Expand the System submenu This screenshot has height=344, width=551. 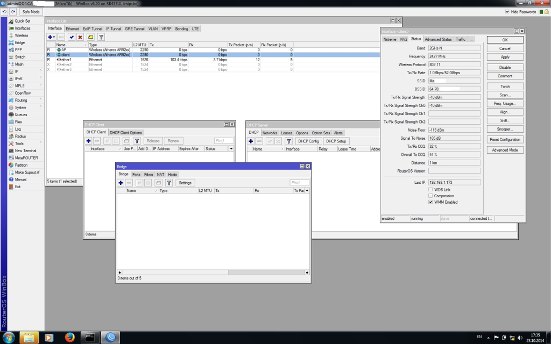coord(40,107)
